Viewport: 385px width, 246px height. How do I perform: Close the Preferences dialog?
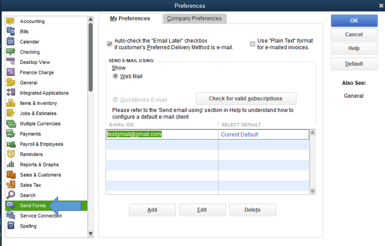coord(381,5)
